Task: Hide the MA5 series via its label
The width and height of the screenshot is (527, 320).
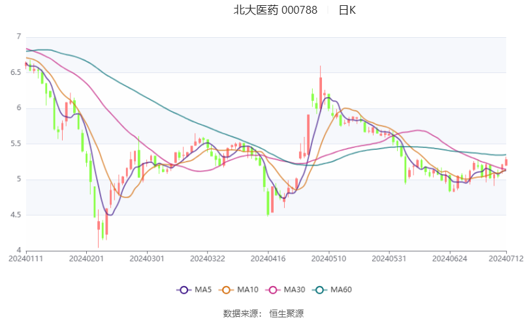Action: tap(203, 290)
